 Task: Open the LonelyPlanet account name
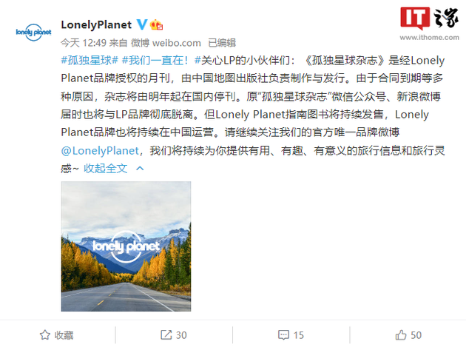coord(96,24)
